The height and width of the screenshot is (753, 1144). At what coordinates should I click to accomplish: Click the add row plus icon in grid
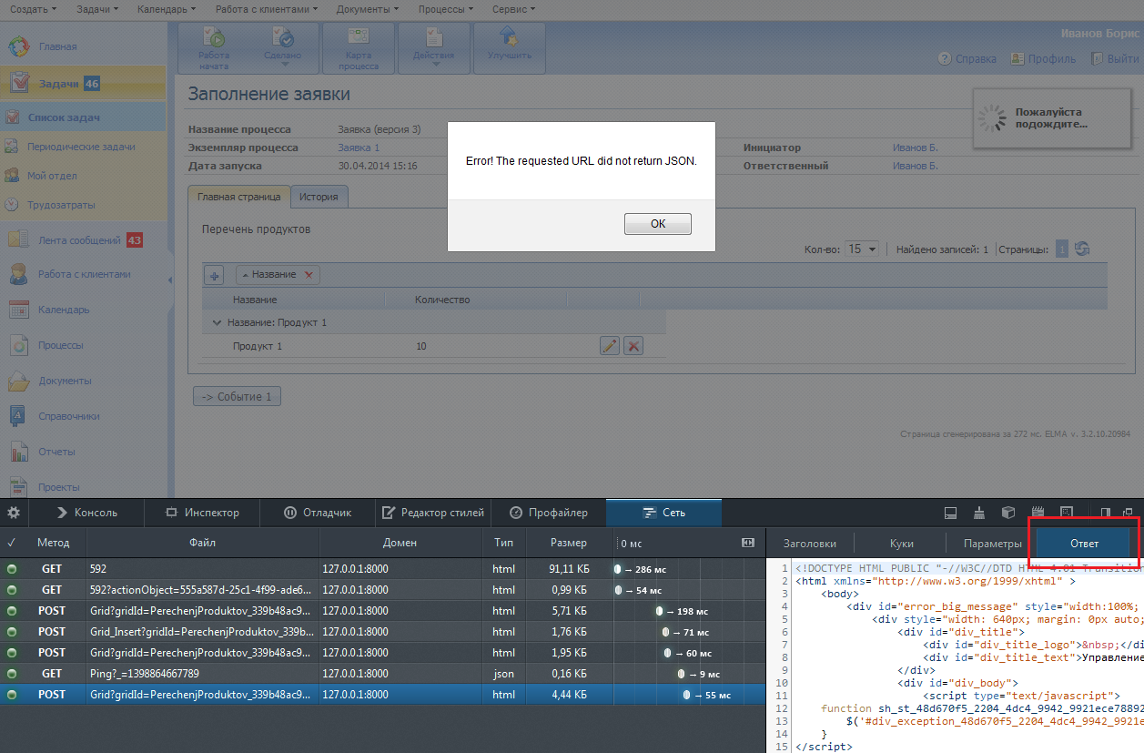pos(215,275)
